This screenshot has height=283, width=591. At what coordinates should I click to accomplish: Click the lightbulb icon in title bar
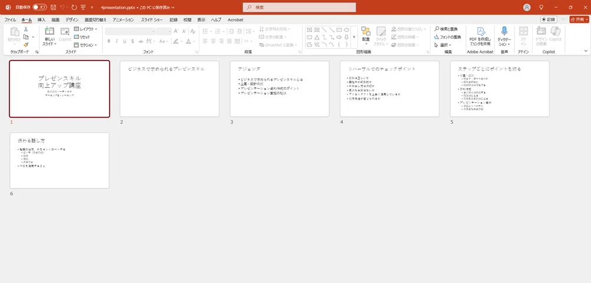coord(541,7)
